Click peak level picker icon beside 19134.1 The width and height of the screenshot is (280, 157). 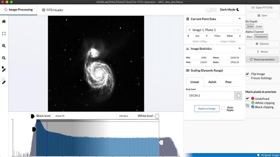[x=238, y=96]
